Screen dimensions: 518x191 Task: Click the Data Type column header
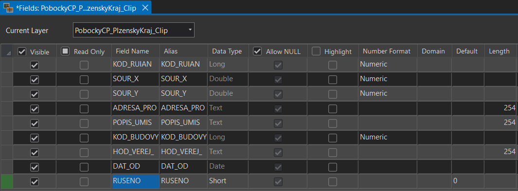[x=228, y=51]
